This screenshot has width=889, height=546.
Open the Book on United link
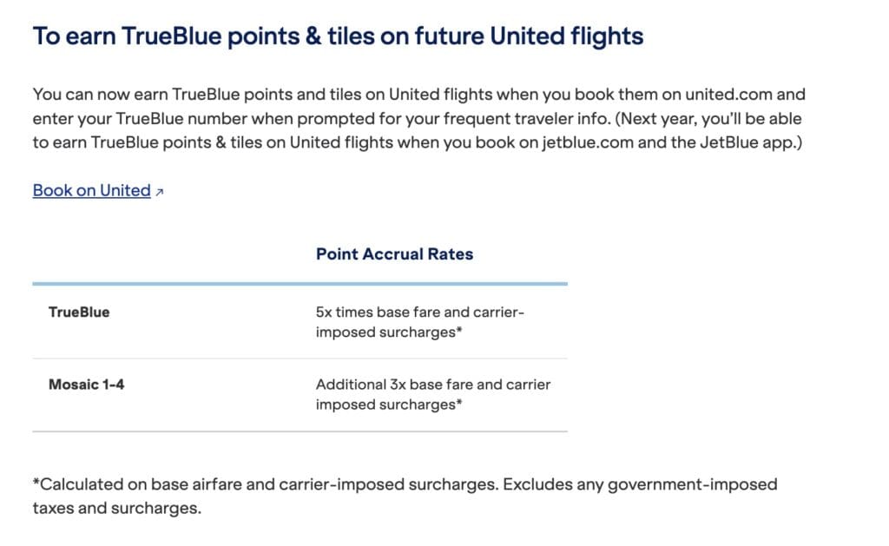[91, 191]
